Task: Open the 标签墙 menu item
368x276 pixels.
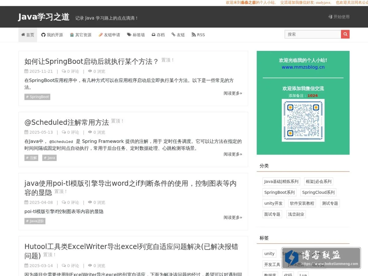Action: (x=136, y=35)
